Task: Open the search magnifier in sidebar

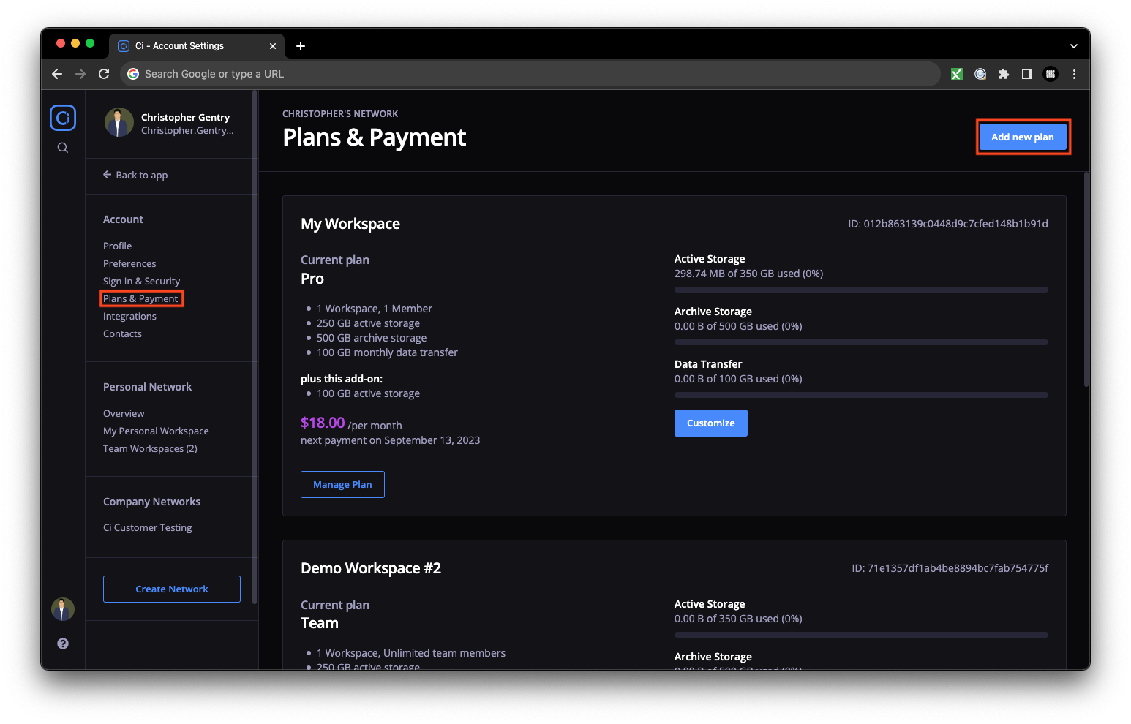Action: click(x=63, y=148)
